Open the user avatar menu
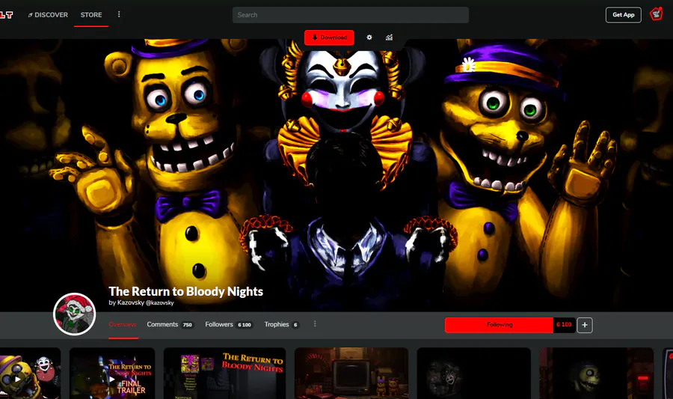 coord(656,15)
